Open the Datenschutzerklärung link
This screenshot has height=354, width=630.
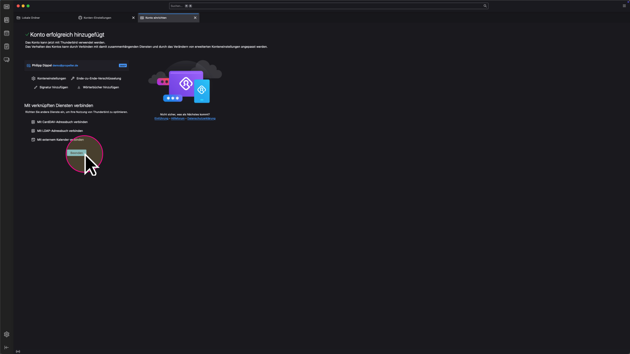[201, 118]
